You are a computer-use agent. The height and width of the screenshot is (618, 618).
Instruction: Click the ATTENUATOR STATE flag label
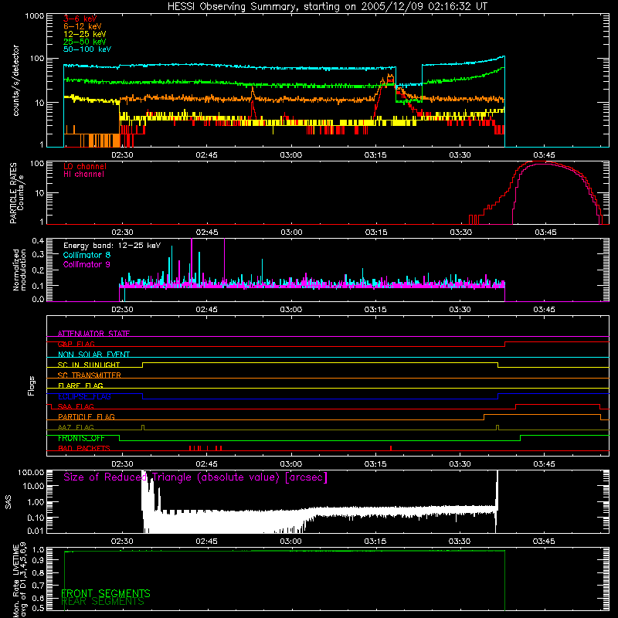[93, 334]
